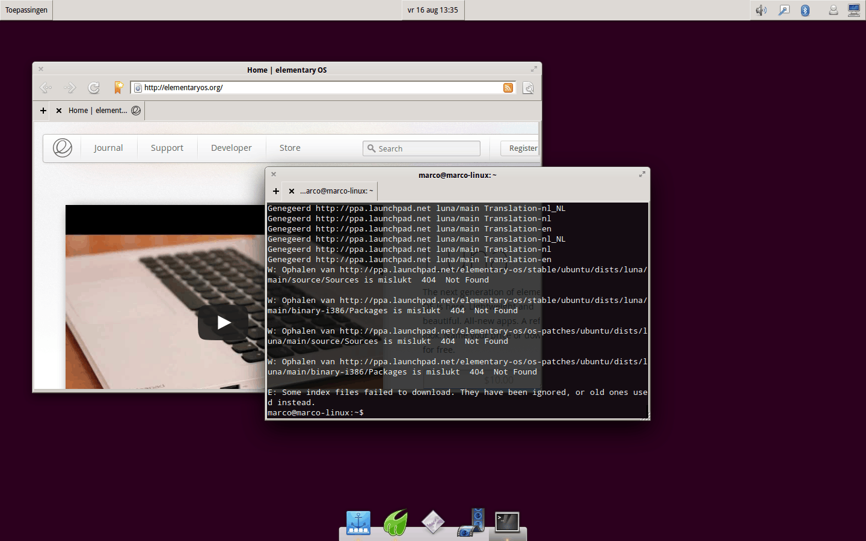866x541 pixels.
Task: Go forward in the browser toolbar
Action: [x=70, y=88]
